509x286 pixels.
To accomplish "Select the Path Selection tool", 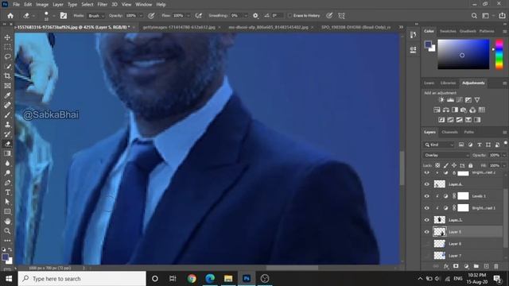I will pos(7,202).
